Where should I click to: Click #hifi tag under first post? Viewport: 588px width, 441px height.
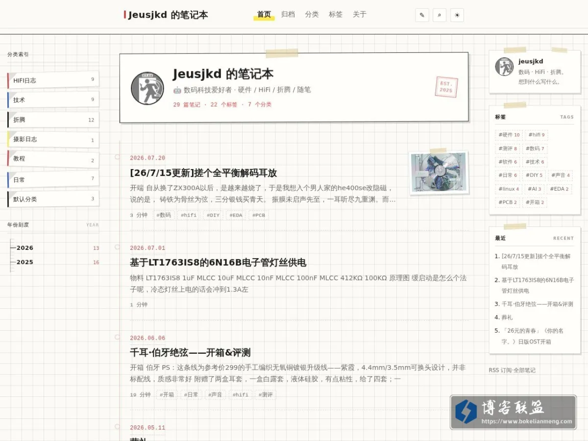coord(188,215)
